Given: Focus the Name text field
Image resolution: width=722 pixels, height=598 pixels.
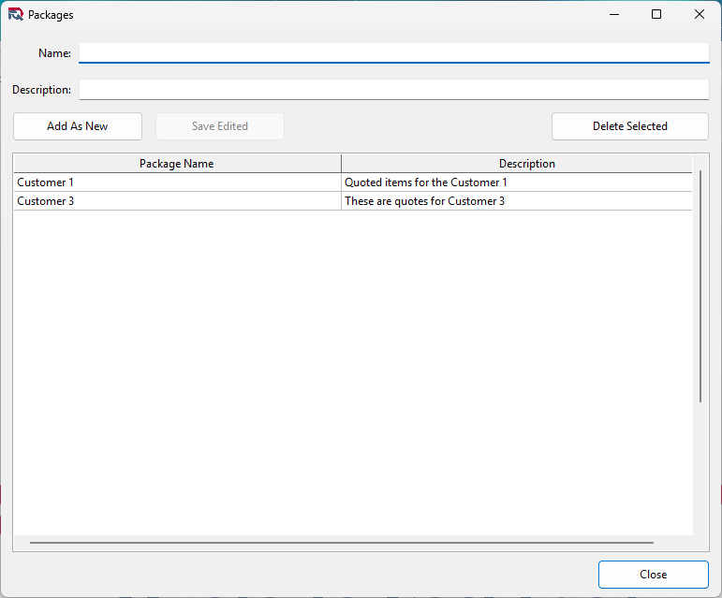Looking at the screenshot, I should coord(393,53).
